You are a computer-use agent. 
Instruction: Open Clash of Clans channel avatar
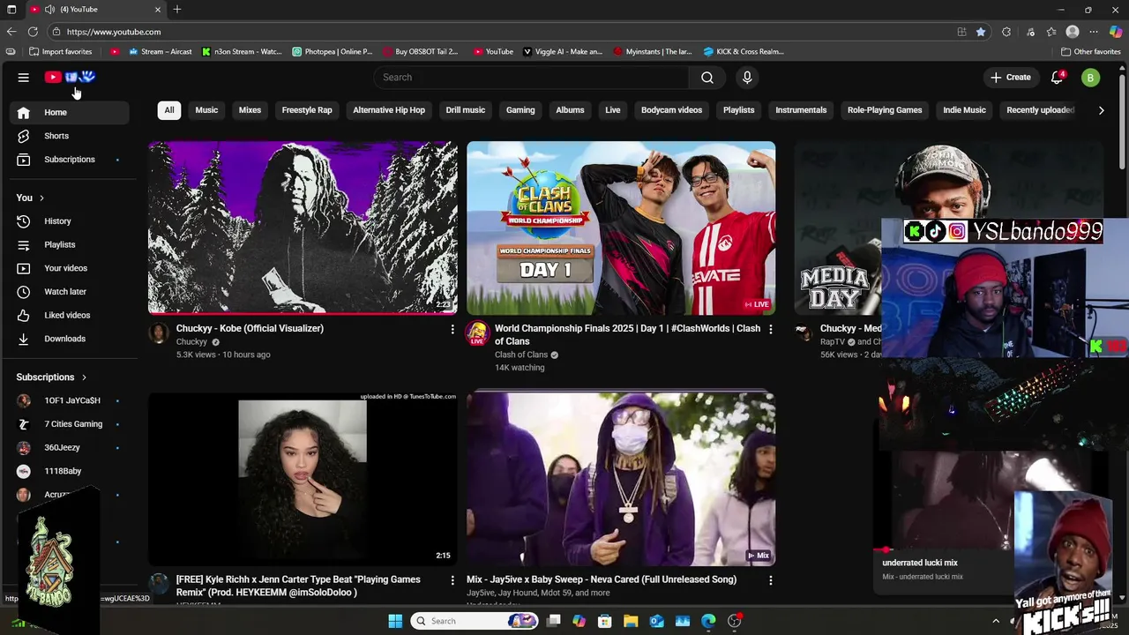tap(477, 332)
